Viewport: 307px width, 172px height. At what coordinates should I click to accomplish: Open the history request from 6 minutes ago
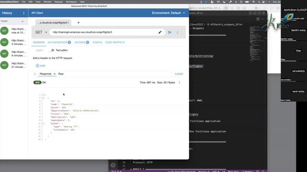[x=14, y=54]
